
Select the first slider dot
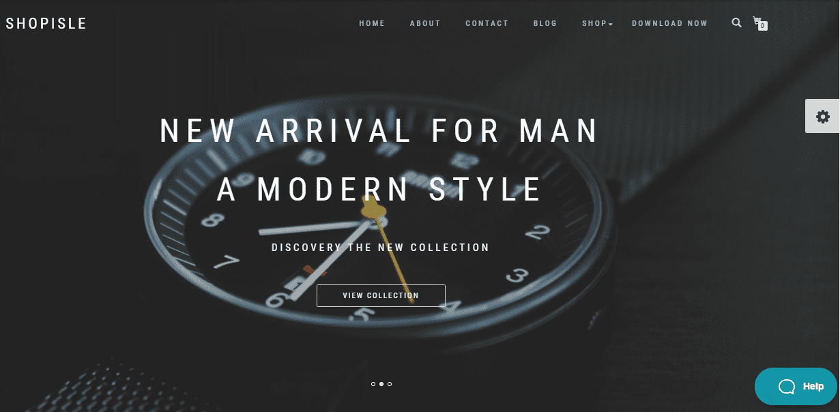pos(373,384)
